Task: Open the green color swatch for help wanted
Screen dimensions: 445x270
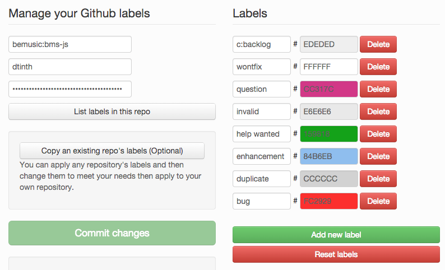Action: click(329, 134)
